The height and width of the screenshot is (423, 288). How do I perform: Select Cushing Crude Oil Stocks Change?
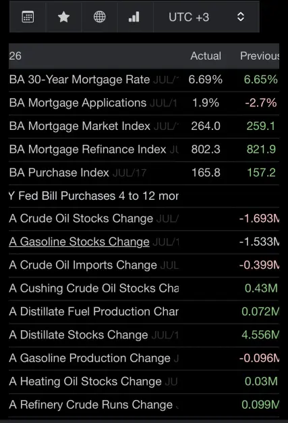point(144,288)
